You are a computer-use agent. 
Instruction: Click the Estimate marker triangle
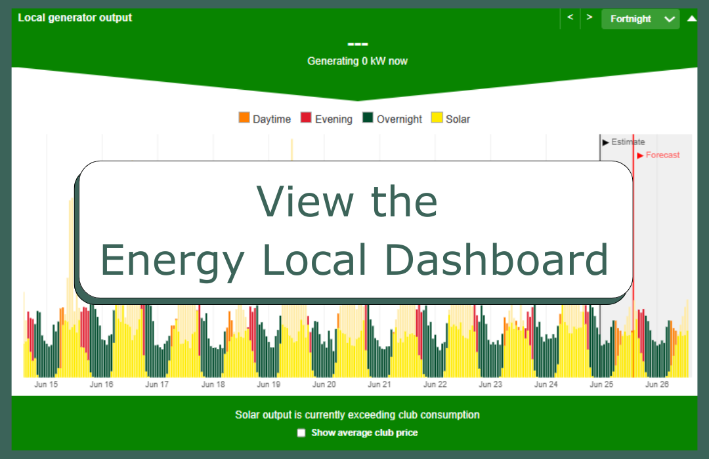click(x=605, y=142)
